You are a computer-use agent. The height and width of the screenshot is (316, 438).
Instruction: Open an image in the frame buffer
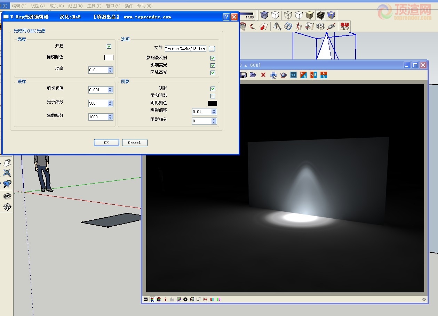click(253, 75)
